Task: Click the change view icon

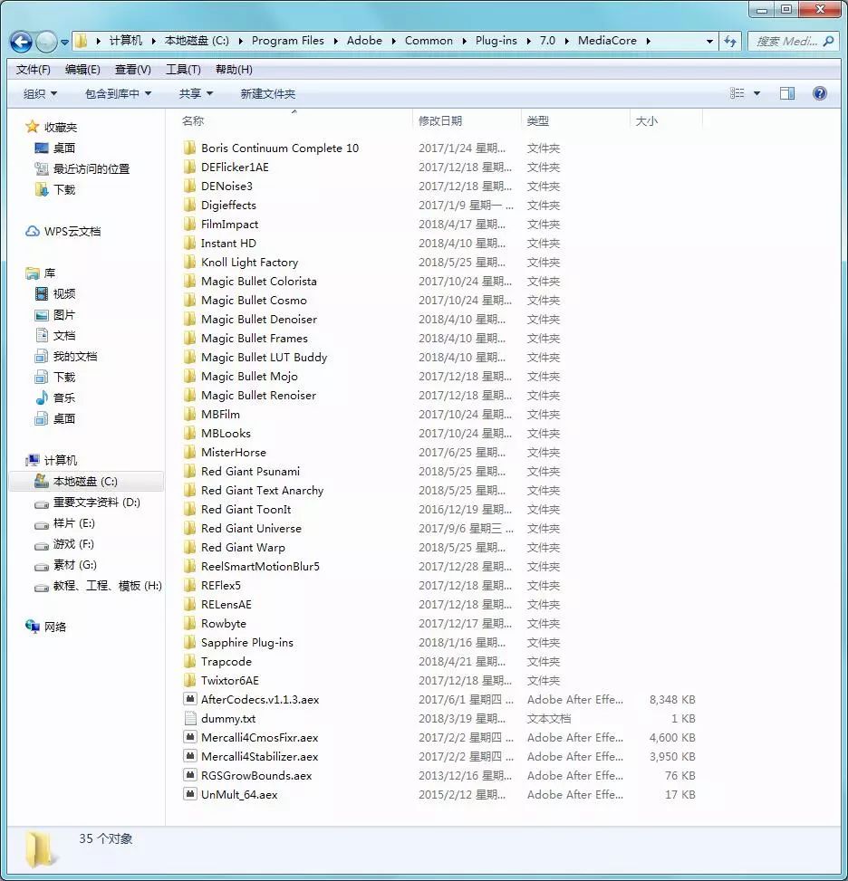Action: pyautogui.click(x=737, y=93)
